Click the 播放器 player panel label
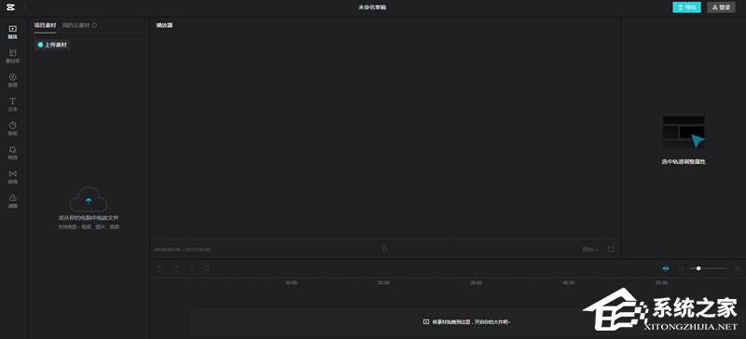Image resolution: width=746 pixels, height=339 pixels. pyautogui.click(x=164, y=25)
